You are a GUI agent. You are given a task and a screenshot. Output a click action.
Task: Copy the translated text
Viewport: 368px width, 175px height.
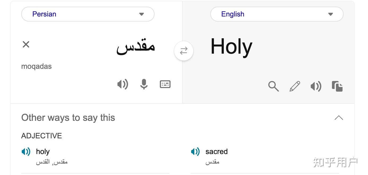pos(337,86)
